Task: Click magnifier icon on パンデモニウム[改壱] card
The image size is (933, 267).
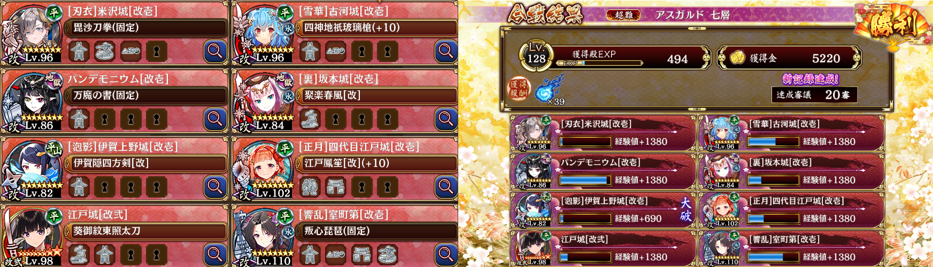Action: pos(215,119)
